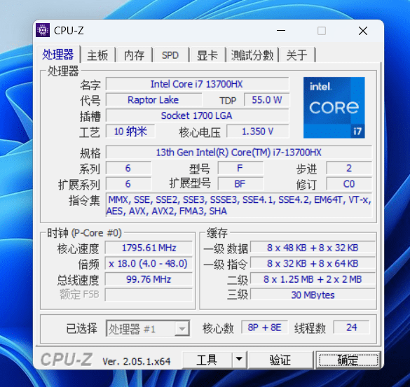This screenshot has width=410, height=387.
Task: Switch to the 主板 tab
Action: [x=98, y=55]
